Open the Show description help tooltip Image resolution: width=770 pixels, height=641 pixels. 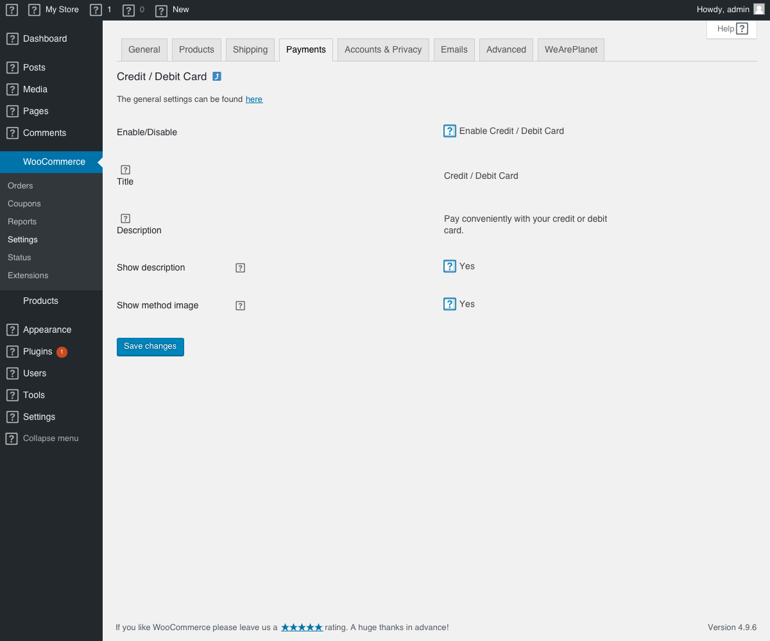(x=240, y=267)
